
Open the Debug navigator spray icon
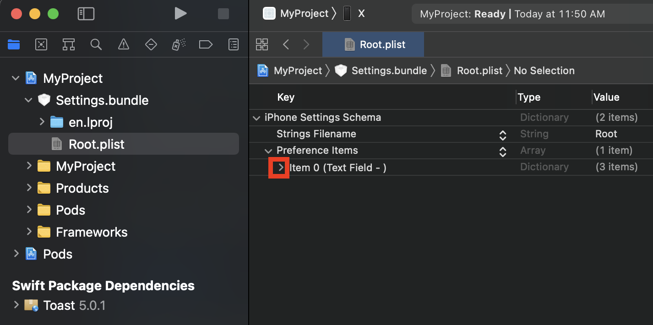point(179,44)
